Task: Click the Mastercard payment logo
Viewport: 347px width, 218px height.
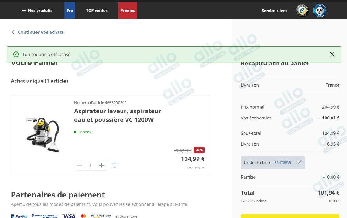Action: (x=83, y=216)
